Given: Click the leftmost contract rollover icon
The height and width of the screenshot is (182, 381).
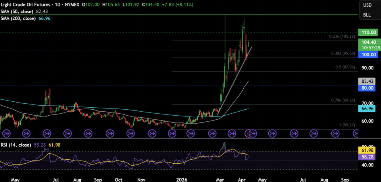Looking at the screenshot, I should (6, 133).
